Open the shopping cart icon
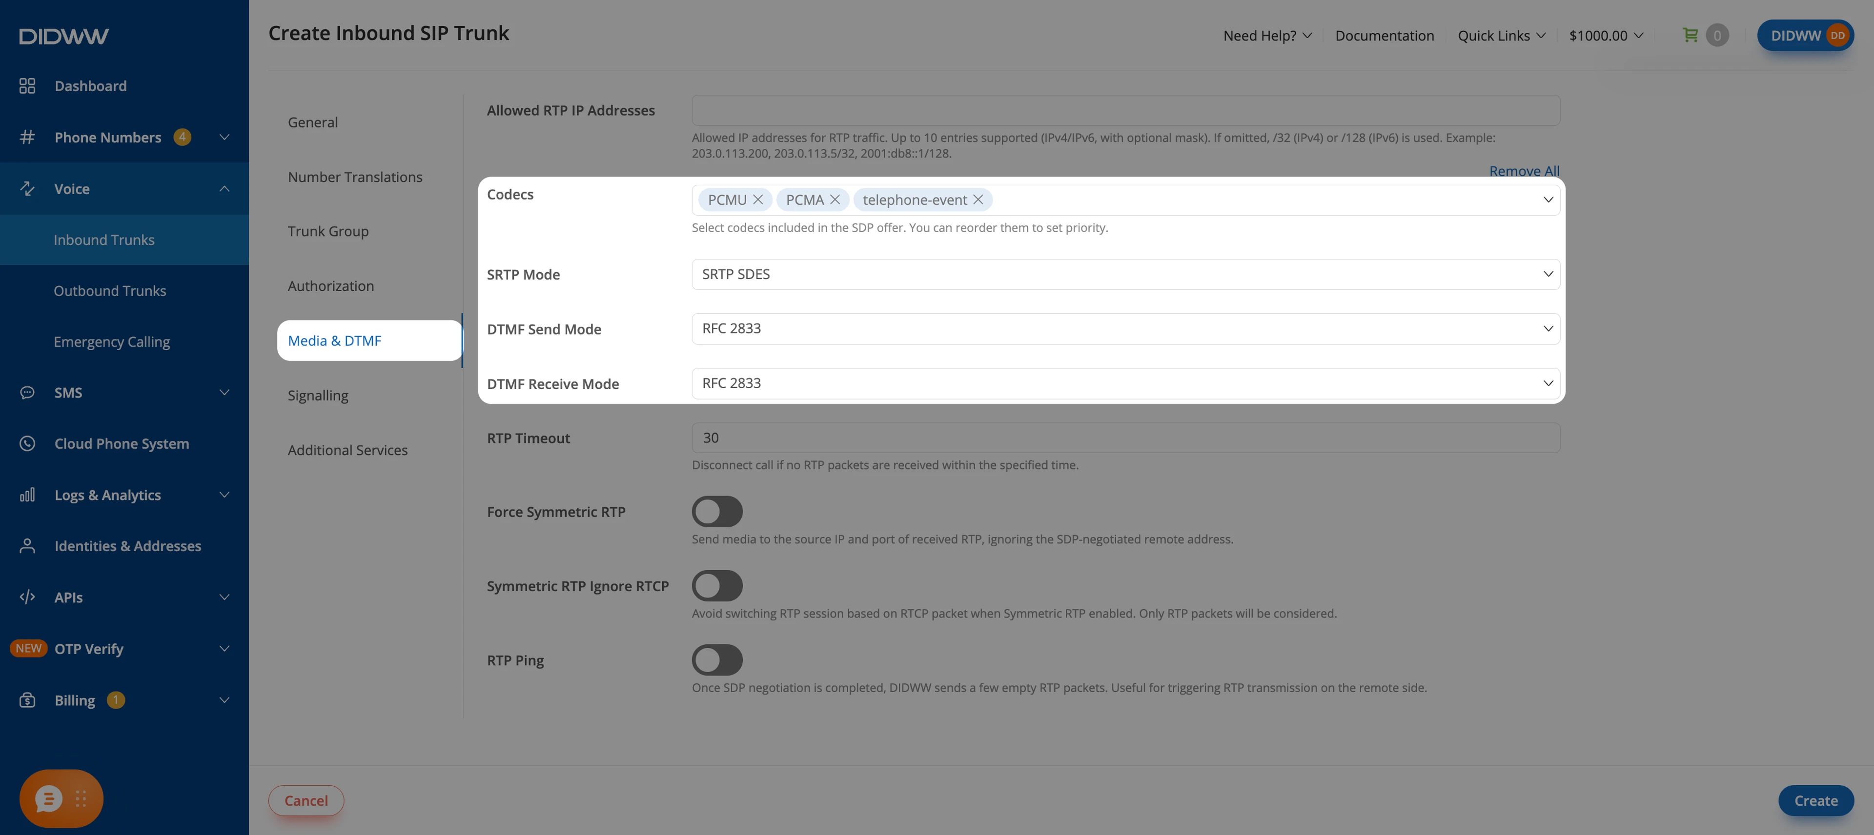 [1690, 35]
